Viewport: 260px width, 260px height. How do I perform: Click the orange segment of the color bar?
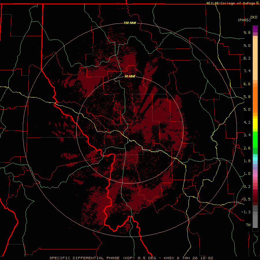255,99
